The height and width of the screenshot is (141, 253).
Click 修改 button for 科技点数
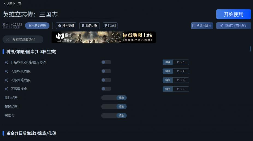(121, 98)
